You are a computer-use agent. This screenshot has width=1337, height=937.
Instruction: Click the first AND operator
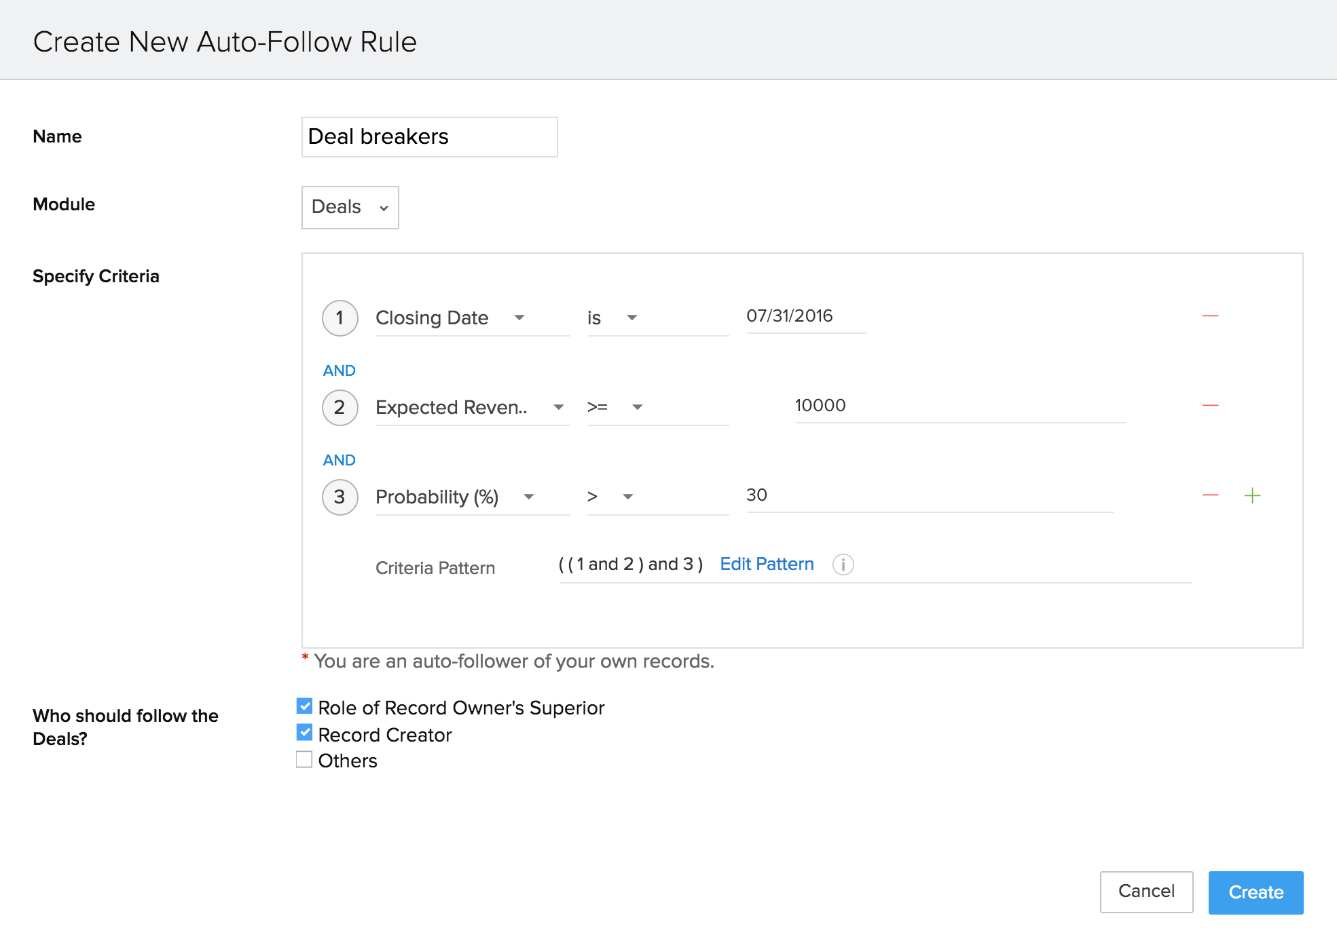pos(339,370)
